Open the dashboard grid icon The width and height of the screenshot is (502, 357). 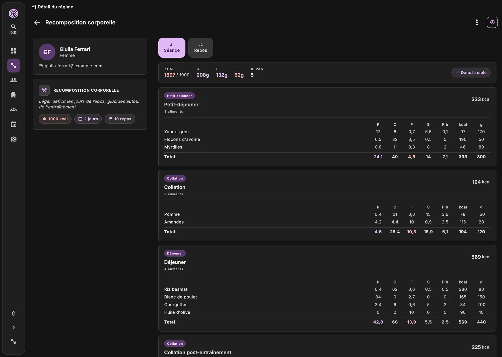[x=14, y=51]
